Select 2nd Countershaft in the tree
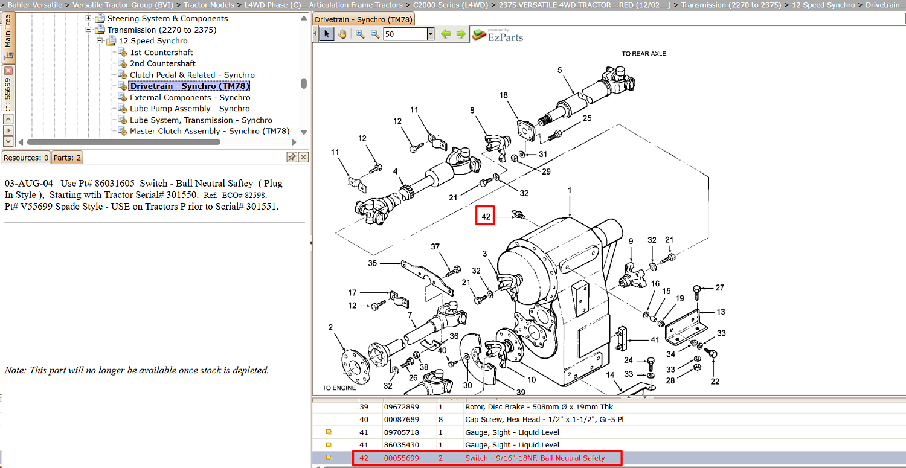This screenshot has width=906, height=468. 162,63
